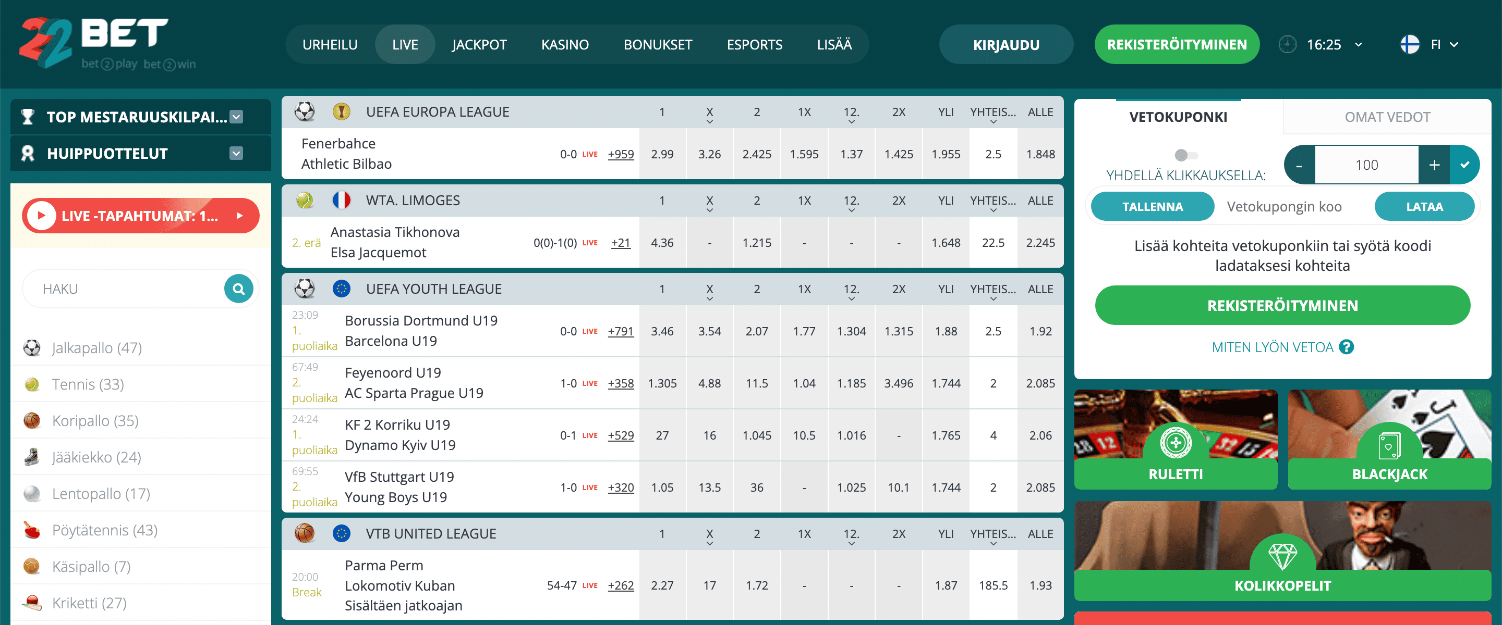Screen dimensions: 1502x625
Task: Click the card icon on BLACKJACK tile
Action: coord(1389,446)
